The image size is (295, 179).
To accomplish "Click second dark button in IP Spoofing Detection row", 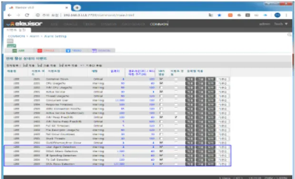I will pyautogui.click(x=200, y=155).
